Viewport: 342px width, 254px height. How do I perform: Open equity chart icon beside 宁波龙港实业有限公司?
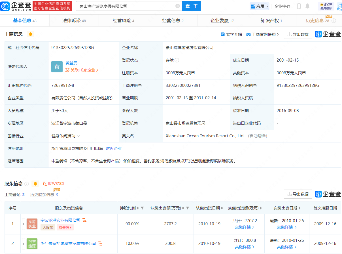click(x=84, y=220)
